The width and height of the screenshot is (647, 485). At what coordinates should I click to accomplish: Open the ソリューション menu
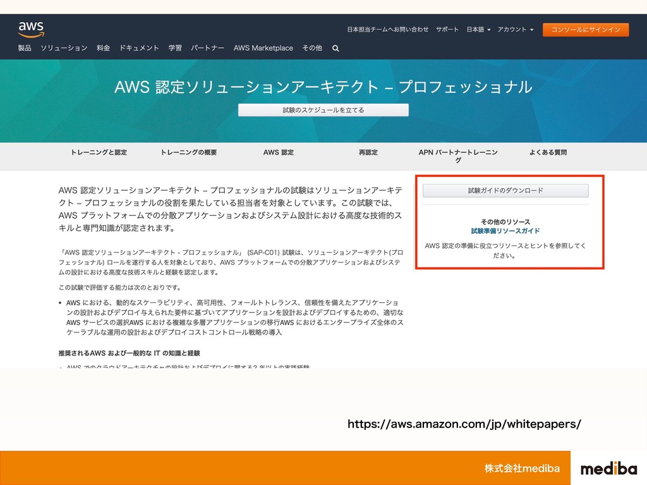point(64,48)
